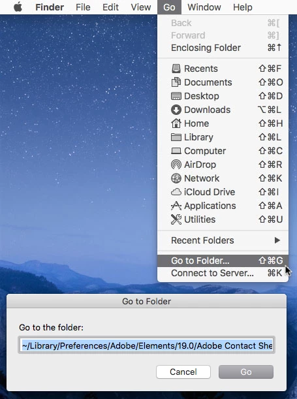Viewport: 297px width, 399px height.
Task: Click the Recents icon in Go menu
Action: coord(176,69)
